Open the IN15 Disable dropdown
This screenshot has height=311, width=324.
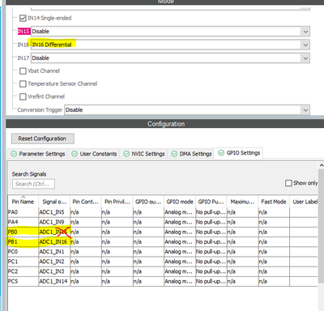click(170, 32)
